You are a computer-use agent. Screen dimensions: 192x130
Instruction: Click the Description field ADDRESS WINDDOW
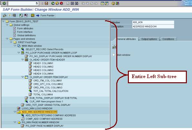tap(153, 26)
